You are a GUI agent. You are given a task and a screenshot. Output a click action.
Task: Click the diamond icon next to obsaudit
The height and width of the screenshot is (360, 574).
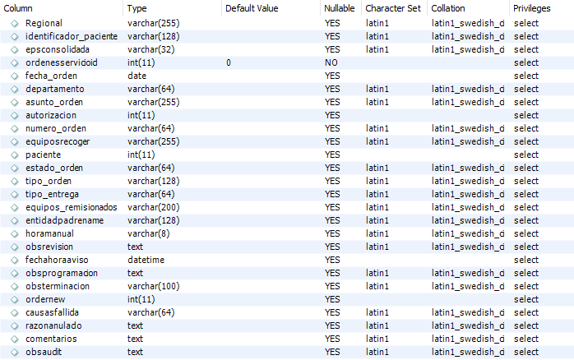14,353
